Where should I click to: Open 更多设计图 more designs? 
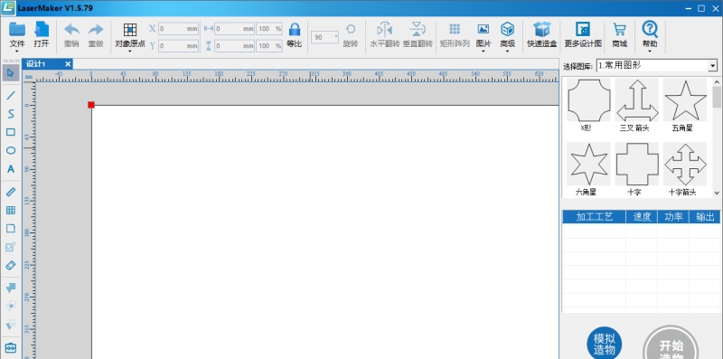[x=583, y=30]
